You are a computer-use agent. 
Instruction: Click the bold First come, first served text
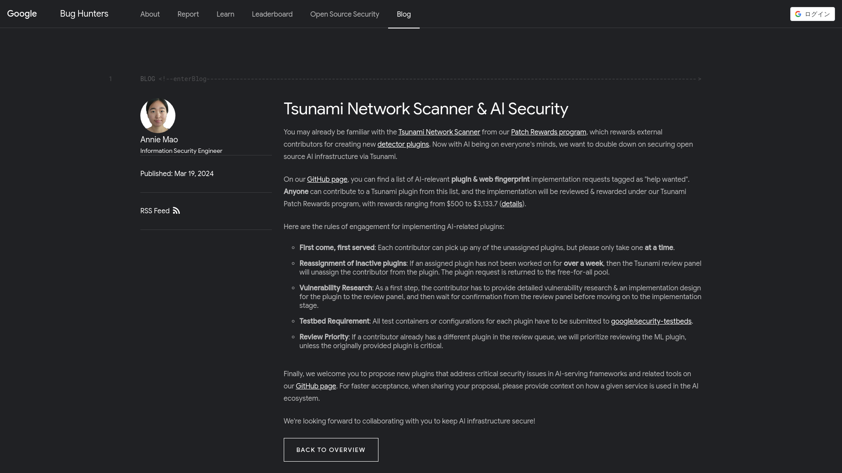(337, 248)
